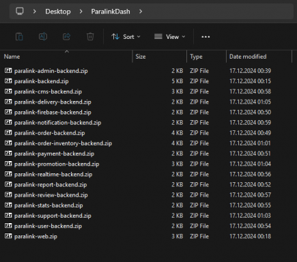Click the Delete trash icon
Viewport: 297px width, 262px height.
(x=90, y=37)
